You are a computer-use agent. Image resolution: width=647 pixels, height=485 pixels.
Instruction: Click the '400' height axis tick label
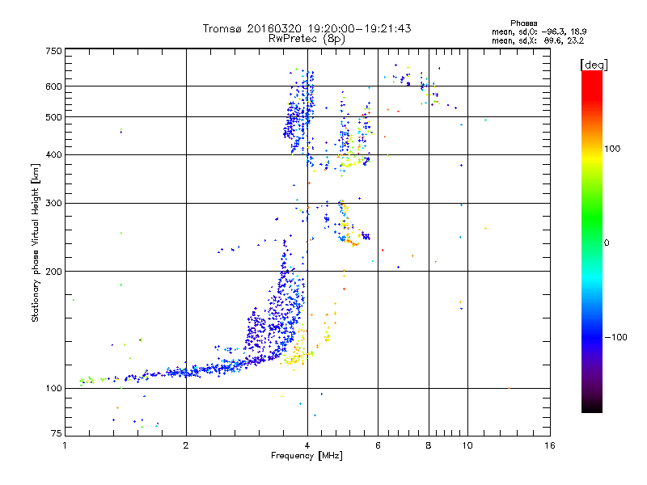[x=53, y=154]
